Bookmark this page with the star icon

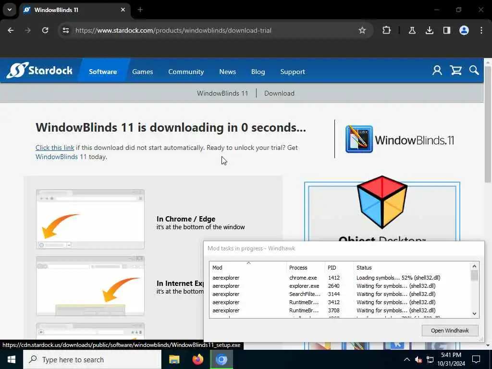(x=362, y=30)
